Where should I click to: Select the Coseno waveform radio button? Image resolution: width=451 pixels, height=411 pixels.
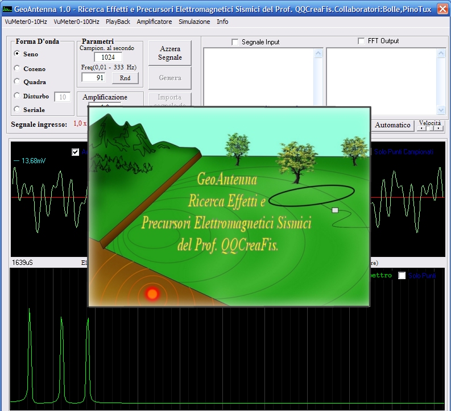tap(17, 68)
